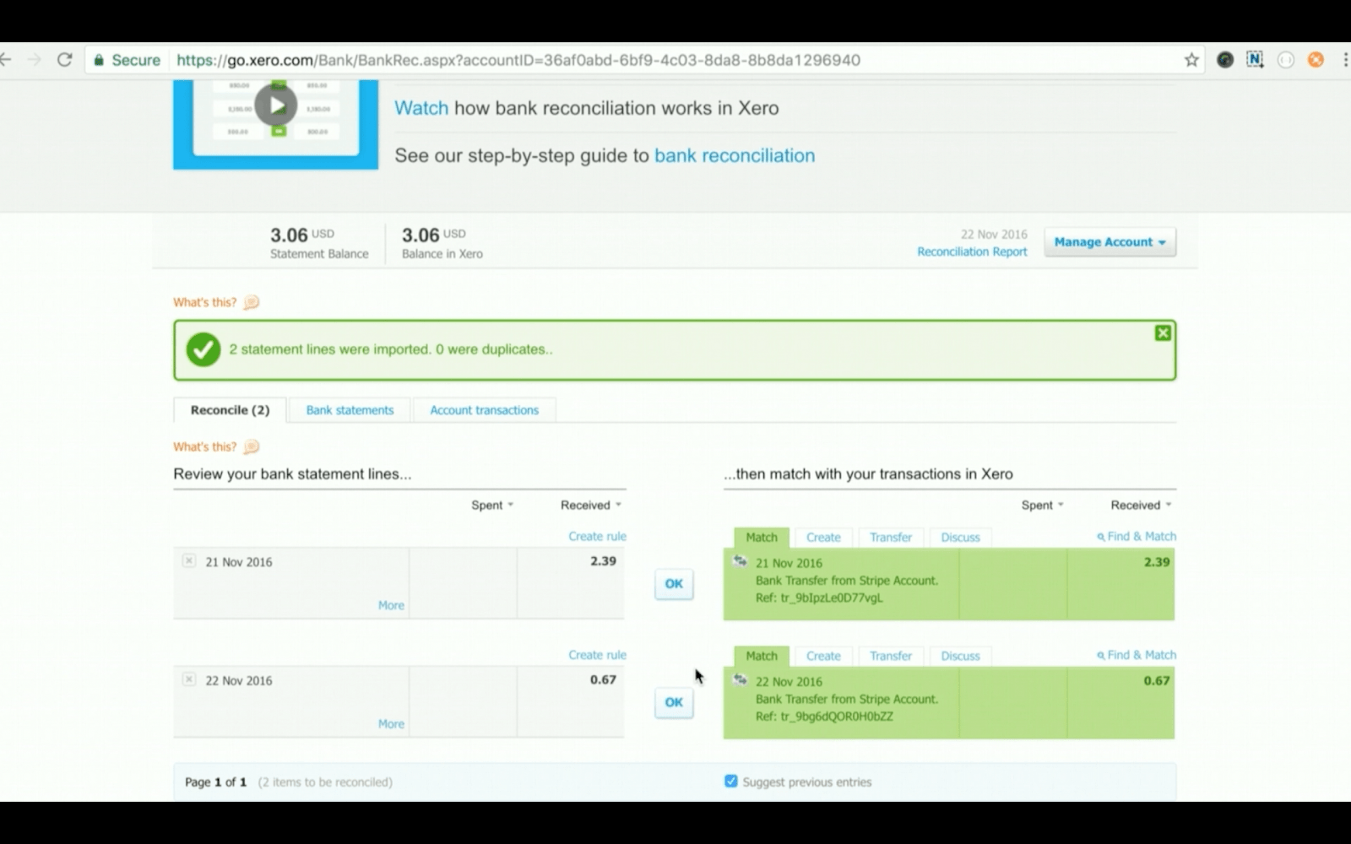This screenshot has height=844, width=1351.
Task: Remove the 22 Nov 2016 statement line
Action: 189,679
